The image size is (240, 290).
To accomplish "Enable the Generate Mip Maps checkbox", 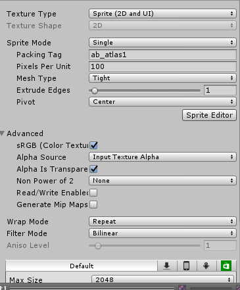I will [93, 205].
